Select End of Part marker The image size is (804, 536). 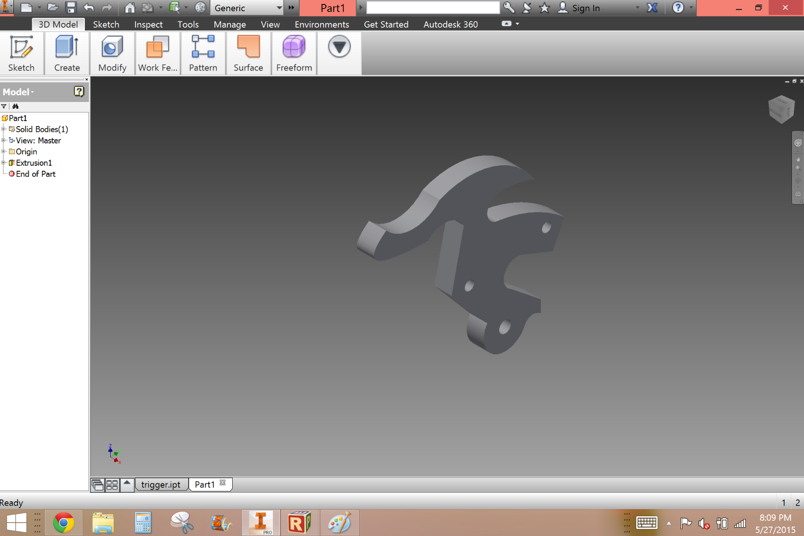[32, 174]
